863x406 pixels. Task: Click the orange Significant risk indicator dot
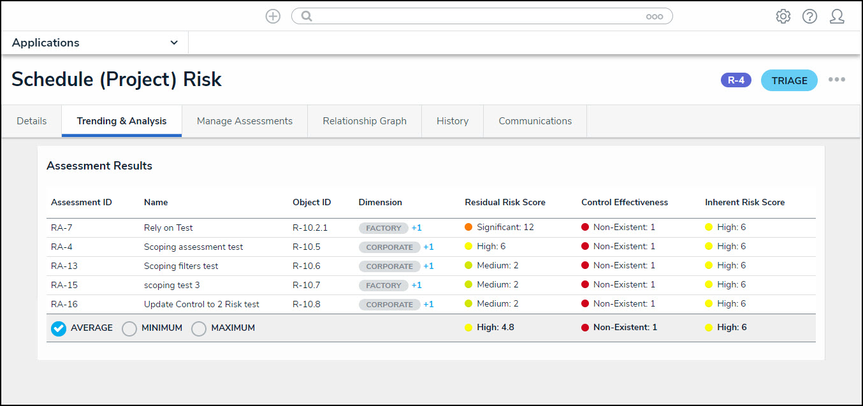[468, 228]
